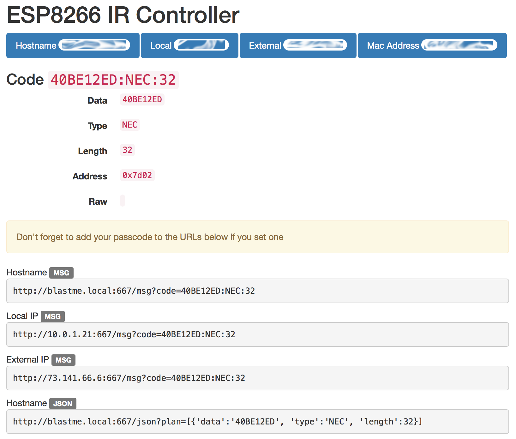Click the Address value 0x7d02

pyautogui.click(x=137, y=175)
